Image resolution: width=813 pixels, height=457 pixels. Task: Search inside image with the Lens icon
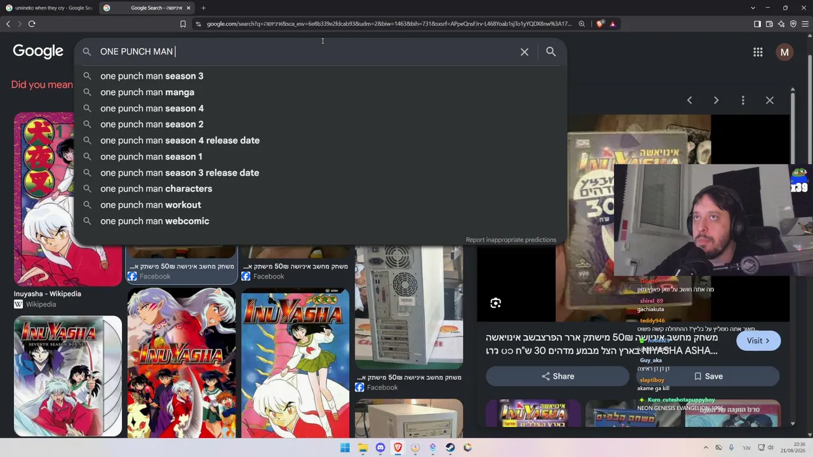tap(495, 303)
